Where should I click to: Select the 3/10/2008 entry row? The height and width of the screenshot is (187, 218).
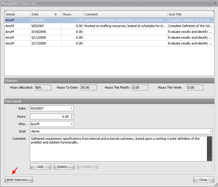click(x=109, y=32)
